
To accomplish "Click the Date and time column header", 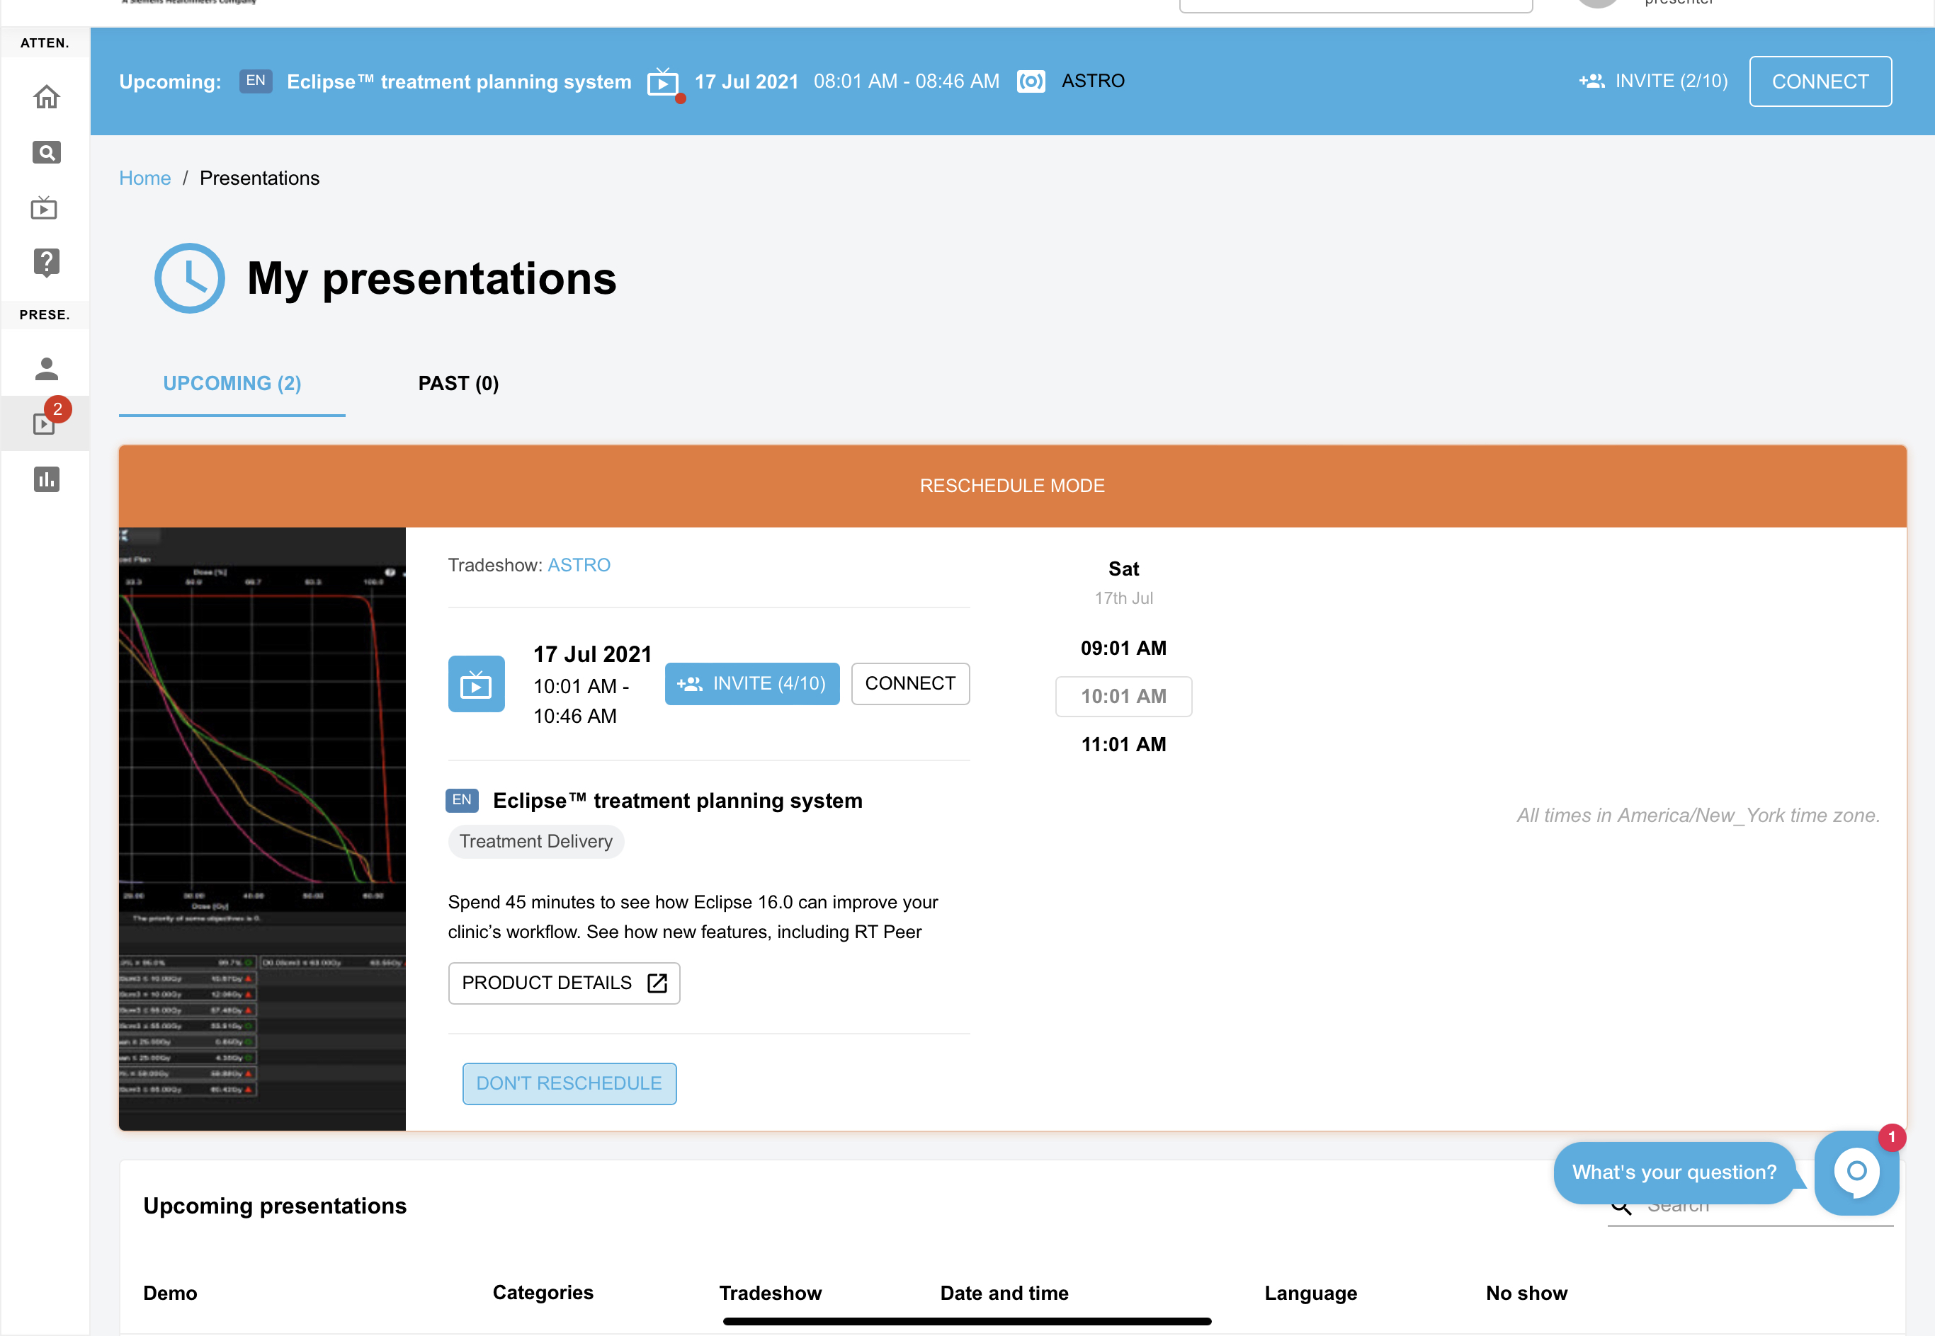I will tap(1004, 1294).
